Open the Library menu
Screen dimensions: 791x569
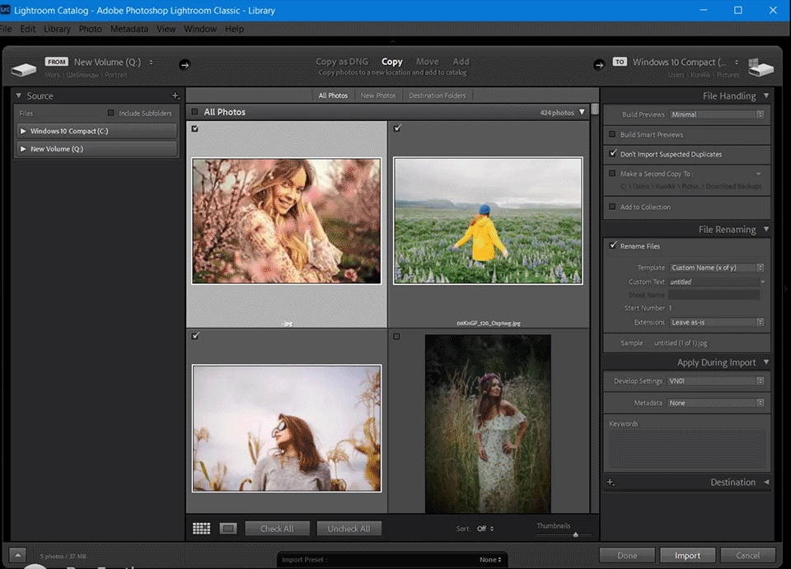coord(57,29)
